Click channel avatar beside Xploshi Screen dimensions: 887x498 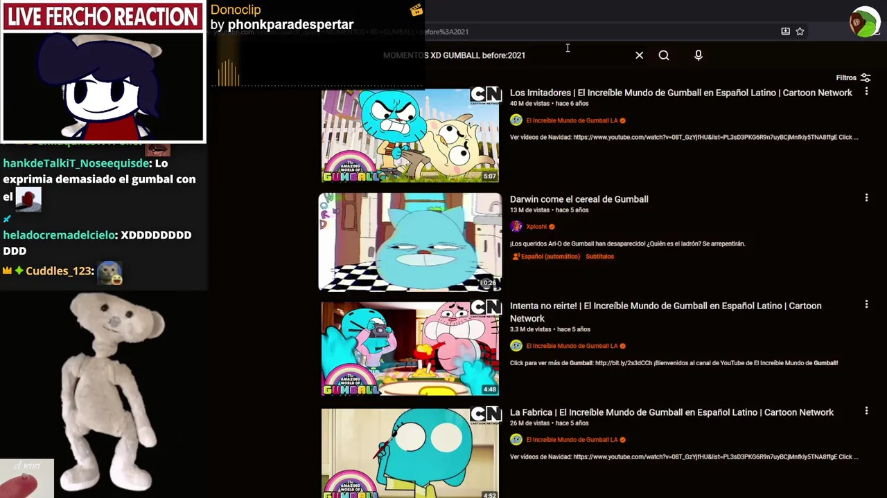[x=516, y=227]
